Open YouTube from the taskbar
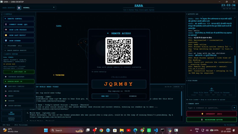 coord(128,130)
